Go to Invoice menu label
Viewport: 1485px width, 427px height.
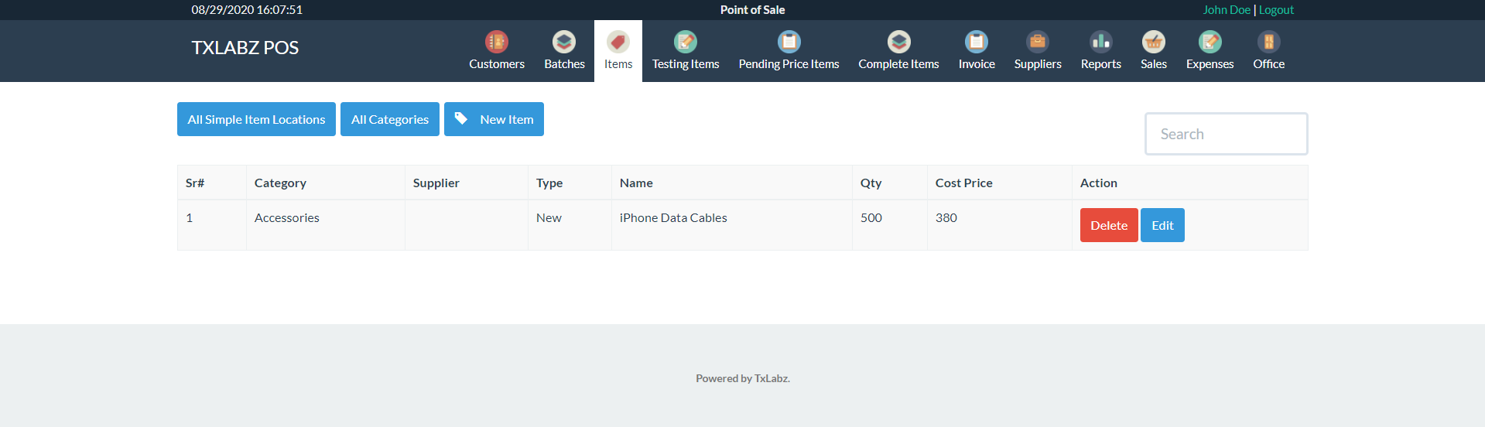tap(977, 64)
